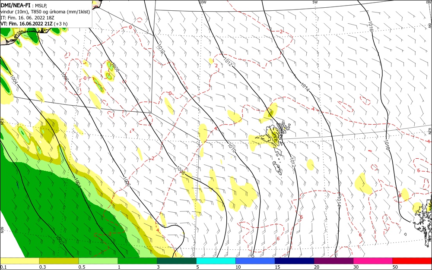
Task: Select the dark green 3–5 legend swatch
Action: tap(177, 261)
